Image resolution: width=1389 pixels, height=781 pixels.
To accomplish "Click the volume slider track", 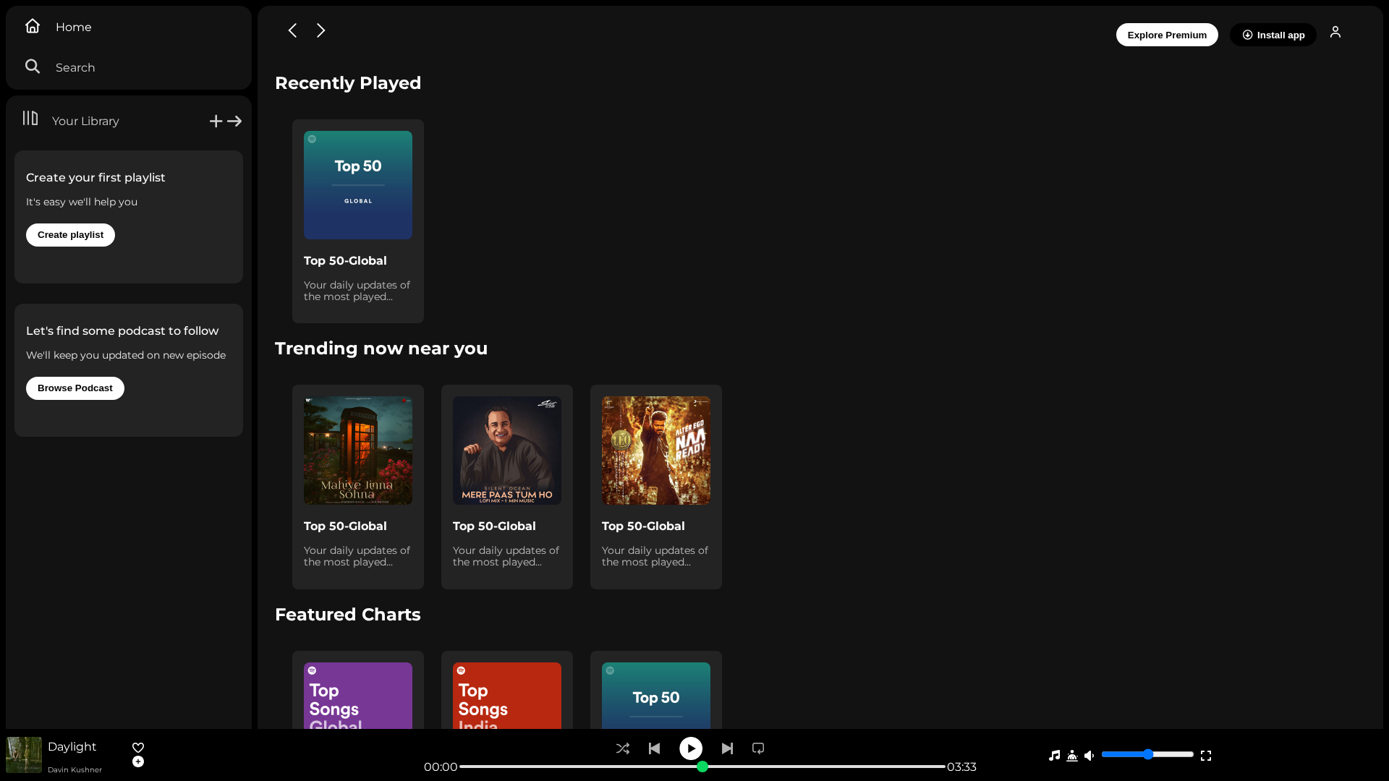I will click(x=1147, y=754).
